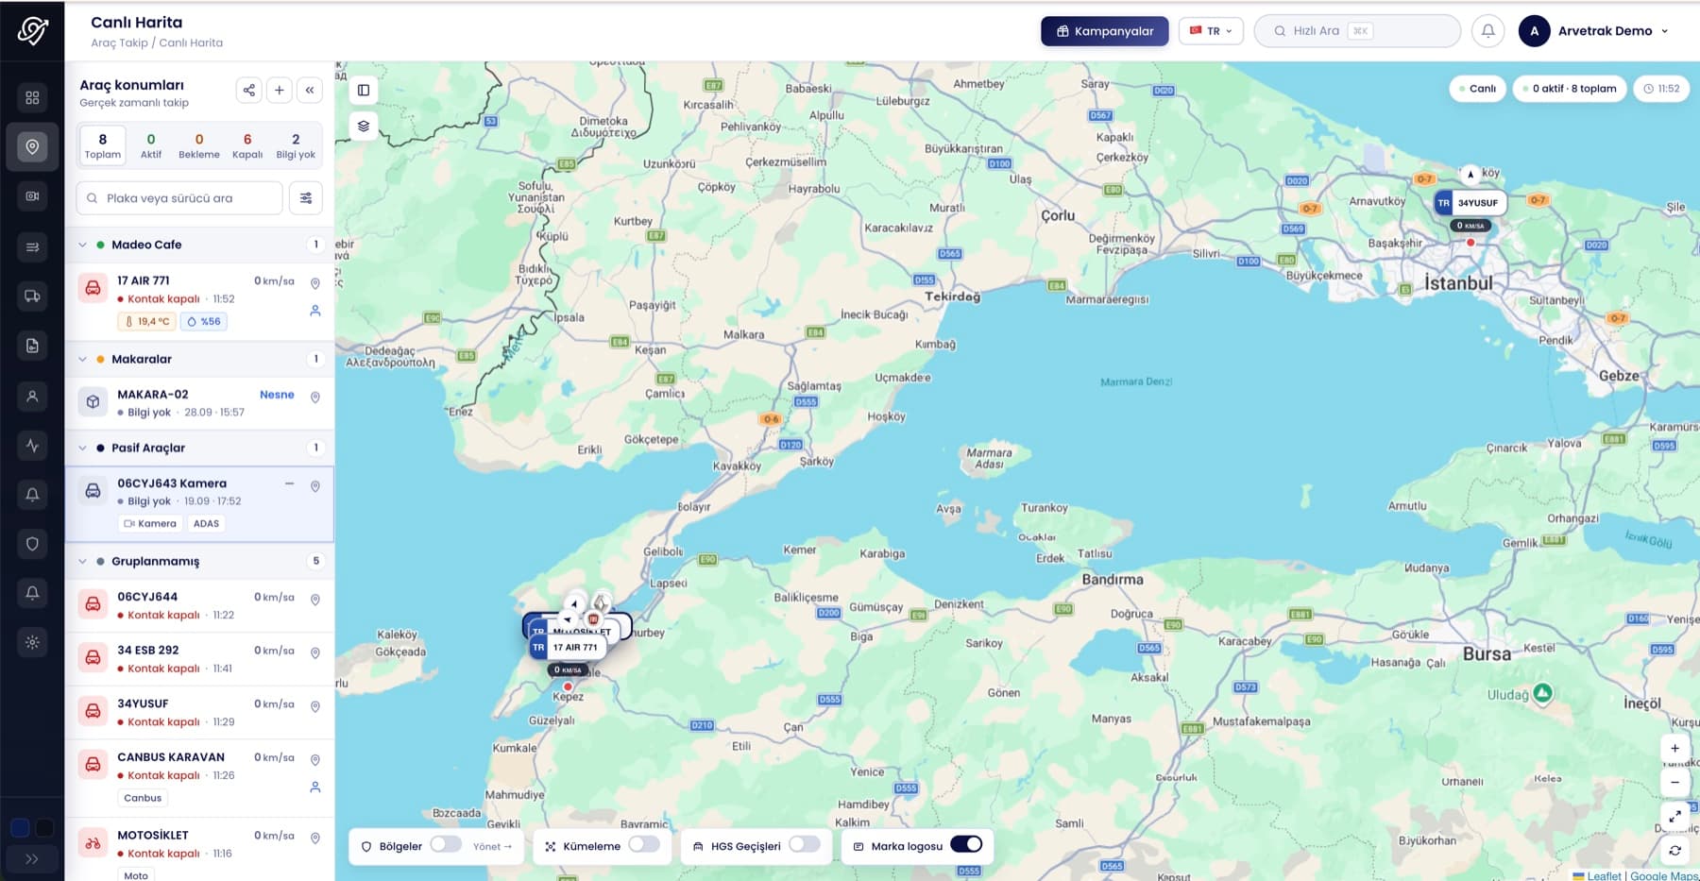Screen dimensions: 1700x881
Task: Open the Araç Takip breadcrumb
Action: coord(119,42)
